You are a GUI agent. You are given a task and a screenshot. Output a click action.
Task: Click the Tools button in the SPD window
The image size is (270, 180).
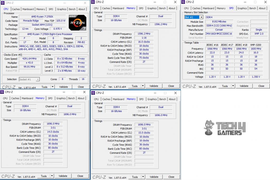click(x=225, y=86)
